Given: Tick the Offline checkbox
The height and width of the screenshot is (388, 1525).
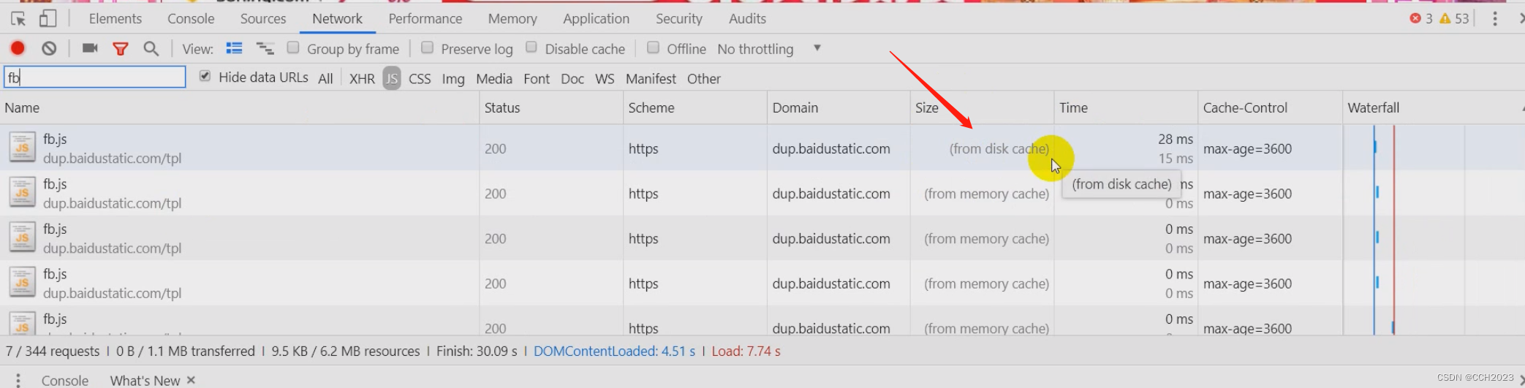Looking at the screenshot, I should click(x=653, y=47).
